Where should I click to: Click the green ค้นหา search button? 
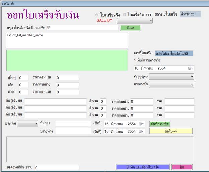tap(130, 28)
